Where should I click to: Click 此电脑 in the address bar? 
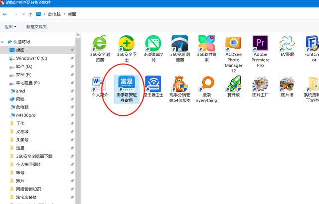(54, 14)
